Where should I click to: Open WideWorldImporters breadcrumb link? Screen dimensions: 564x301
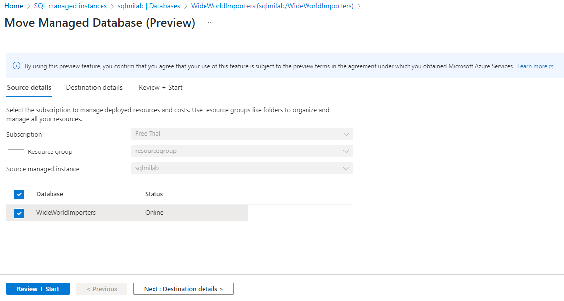[272, 6]
